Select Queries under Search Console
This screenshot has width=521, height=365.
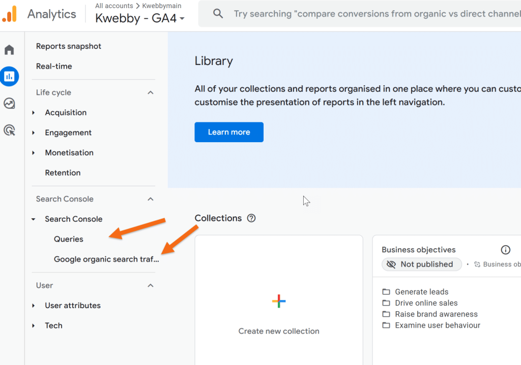point(68,239)
